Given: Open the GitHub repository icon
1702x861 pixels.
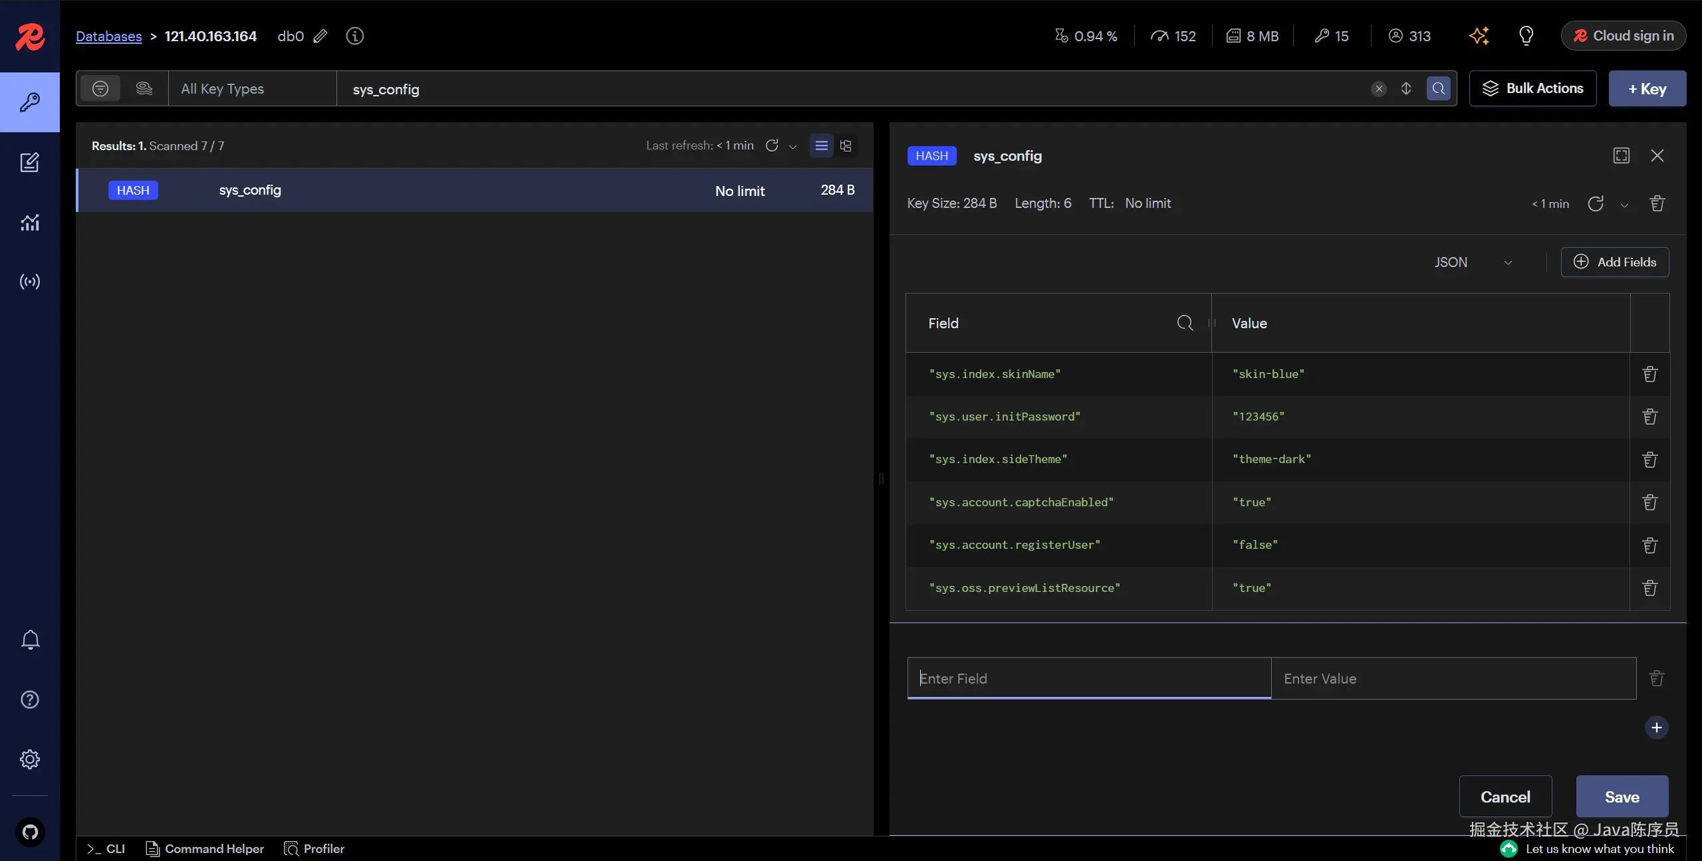Looking at the screenshot, I should coord(30,832).
